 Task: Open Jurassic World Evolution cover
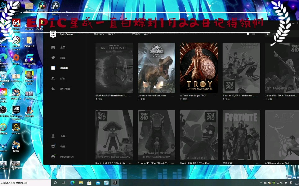(x=157, y=68)
